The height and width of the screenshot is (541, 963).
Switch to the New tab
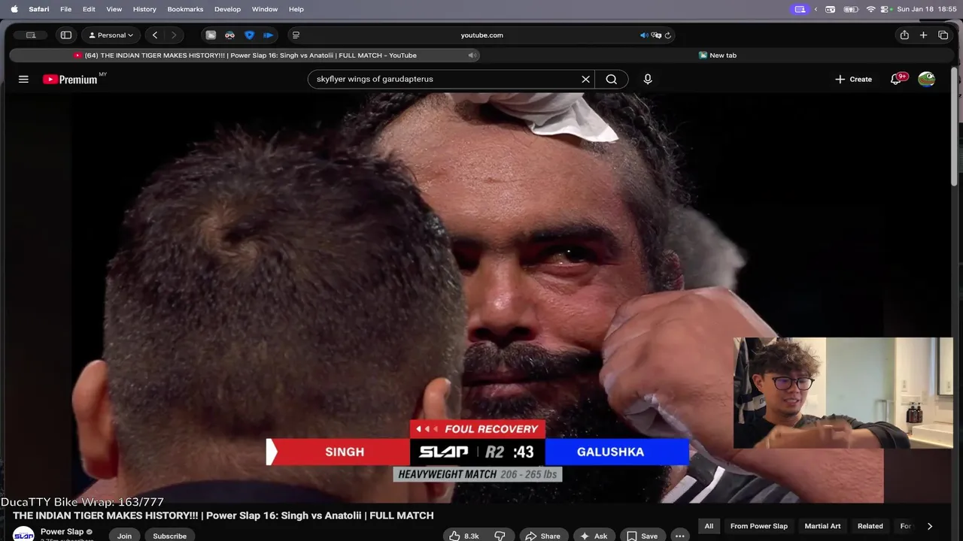718,56
